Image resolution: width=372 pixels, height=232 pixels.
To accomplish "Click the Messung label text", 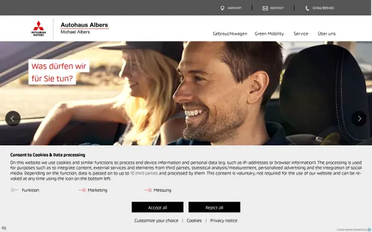I will 162,190.
